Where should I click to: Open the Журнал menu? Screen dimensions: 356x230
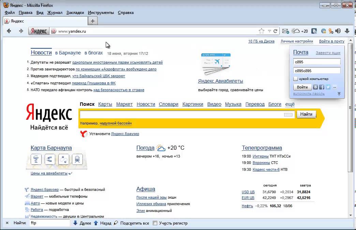55,13
